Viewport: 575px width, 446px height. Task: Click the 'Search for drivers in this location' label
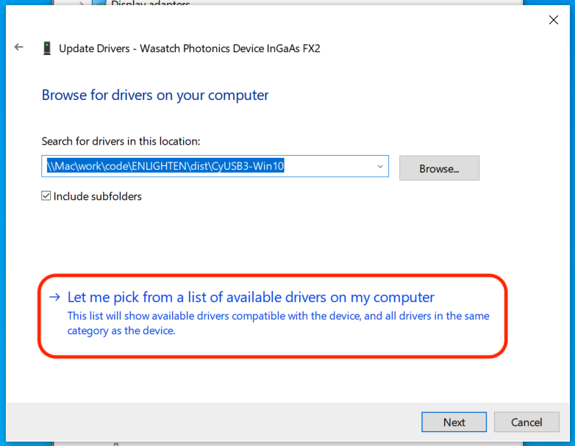tap(121, 141)
